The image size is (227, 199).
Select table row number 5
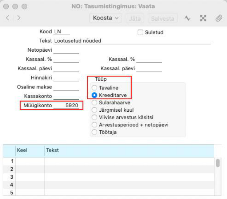click(x=108, y=192)
